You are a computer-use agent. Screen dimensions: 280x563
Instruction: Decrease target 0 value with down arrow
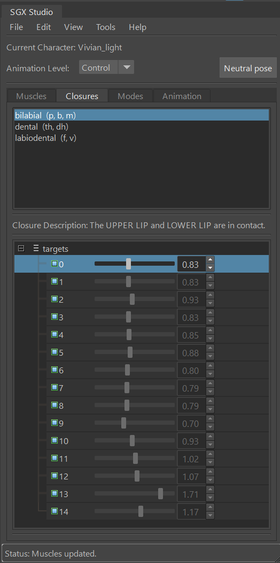210,268
